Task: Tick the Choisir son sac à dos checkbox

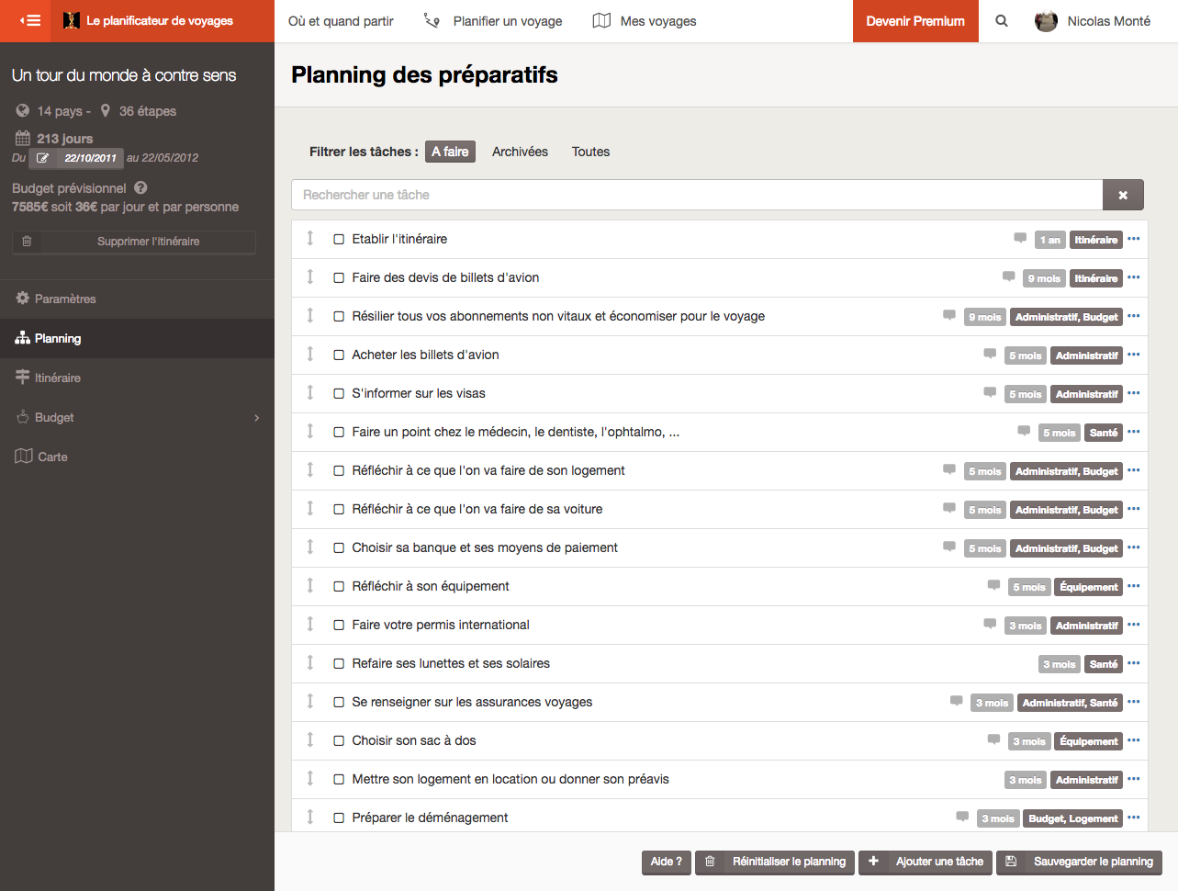Action: [339, 740]
